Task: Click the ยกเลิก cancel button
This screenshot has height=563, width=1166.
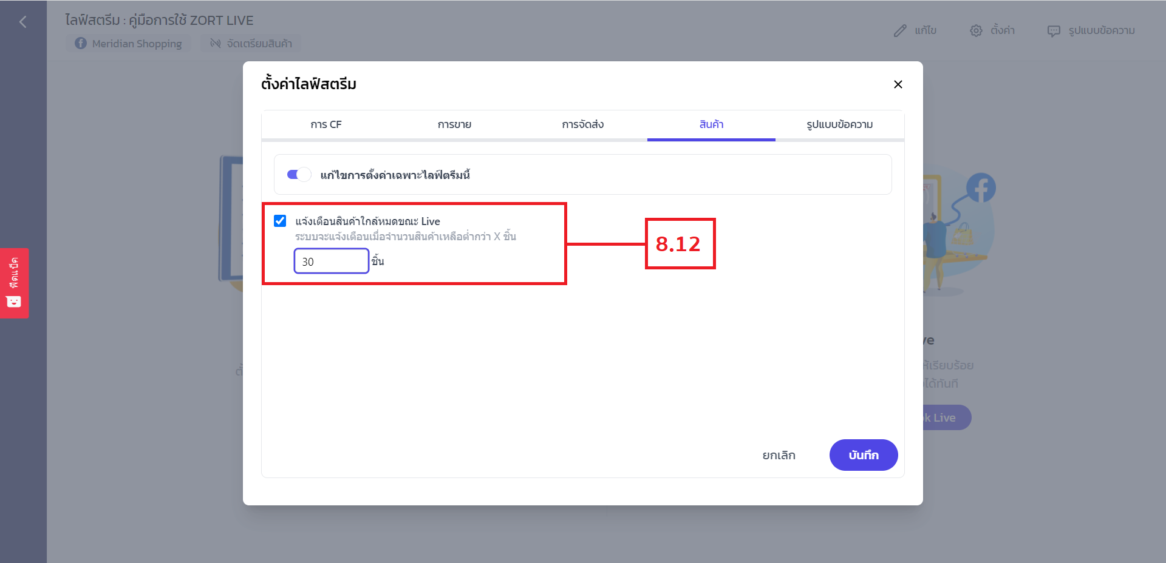Action: [x=779, y=455]
